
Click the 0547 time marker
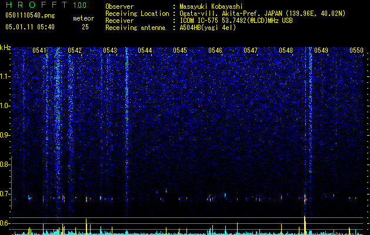[x=251, y=51]
